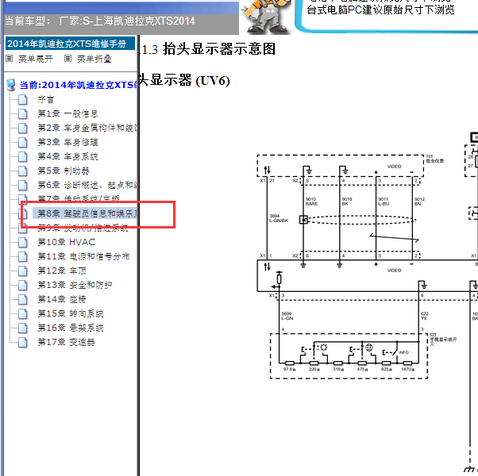The image size is (478, 476).
Task: Open 第11章 电源和信号分布 chapter
Action: coord(83,256)
